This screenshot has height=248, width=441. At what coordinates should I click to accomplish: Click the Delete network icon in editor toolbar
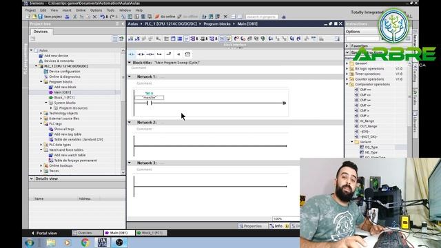tap(137, 39)
